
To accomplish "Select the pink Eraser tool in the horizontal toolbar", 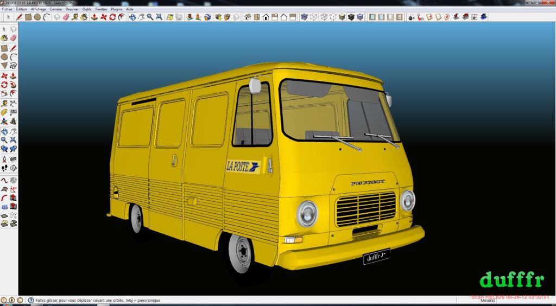I will [x=66, y=17].
